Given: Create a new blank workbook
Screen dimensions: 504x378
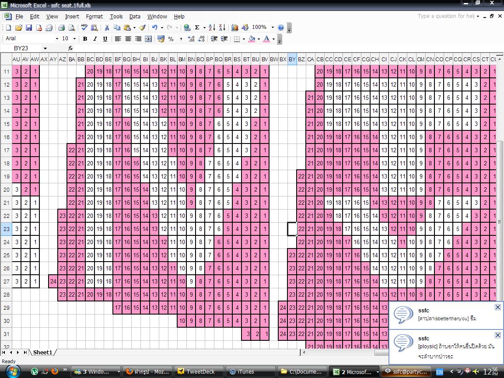Looking at the screenshot, I should 9,28.
